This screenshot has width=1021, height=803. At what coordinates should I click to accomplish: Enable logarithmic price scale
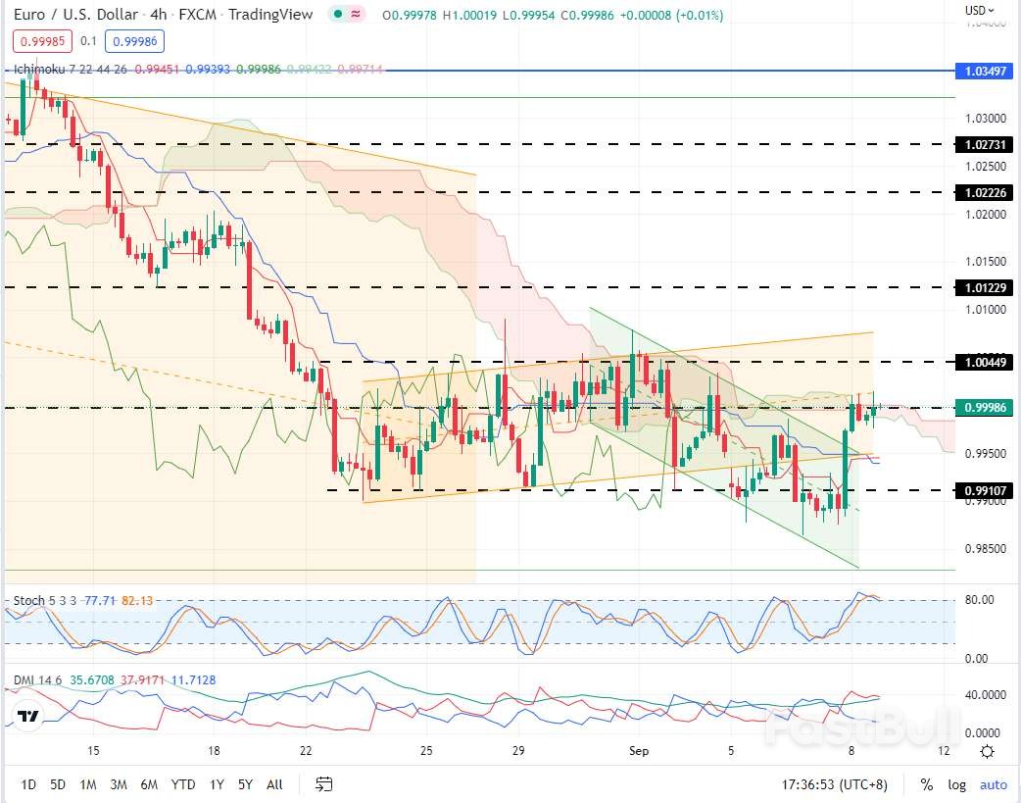[x=956, y=784]
